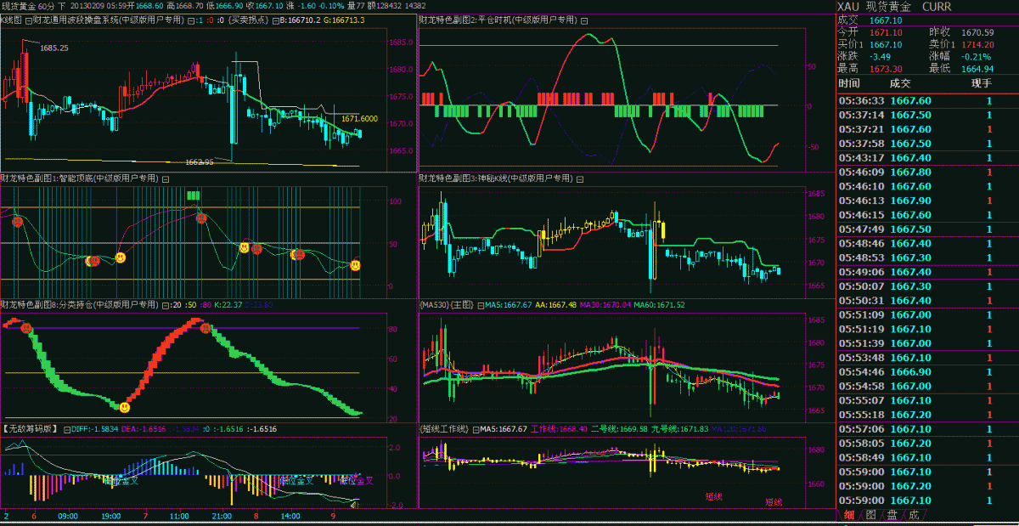Collapse the 智能顶底 sub-chart indicator box
Viewport: 1019px width, 526px height.
pyautogui.click(x=166, y=178)
